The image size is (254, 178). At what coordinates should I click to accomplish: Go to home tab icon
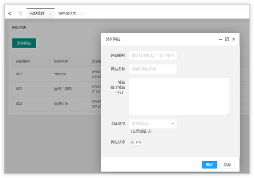pyautogui.click(x=21, y=13)
